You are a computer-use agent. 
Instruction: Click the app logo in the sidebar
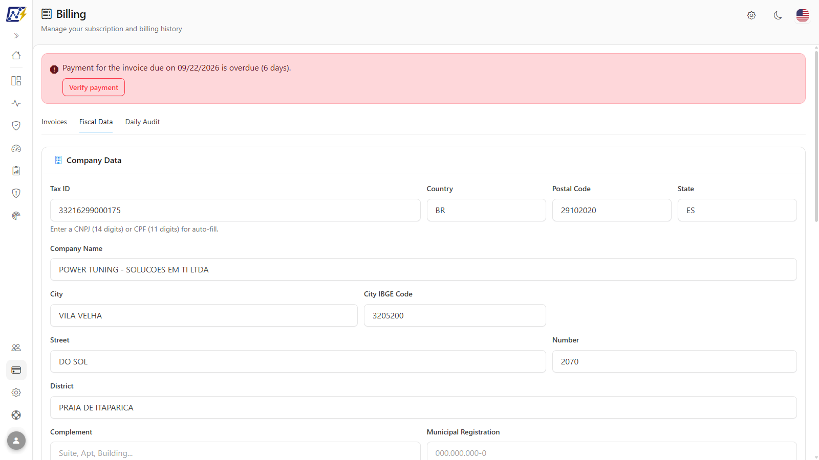[x=16, y=14]
